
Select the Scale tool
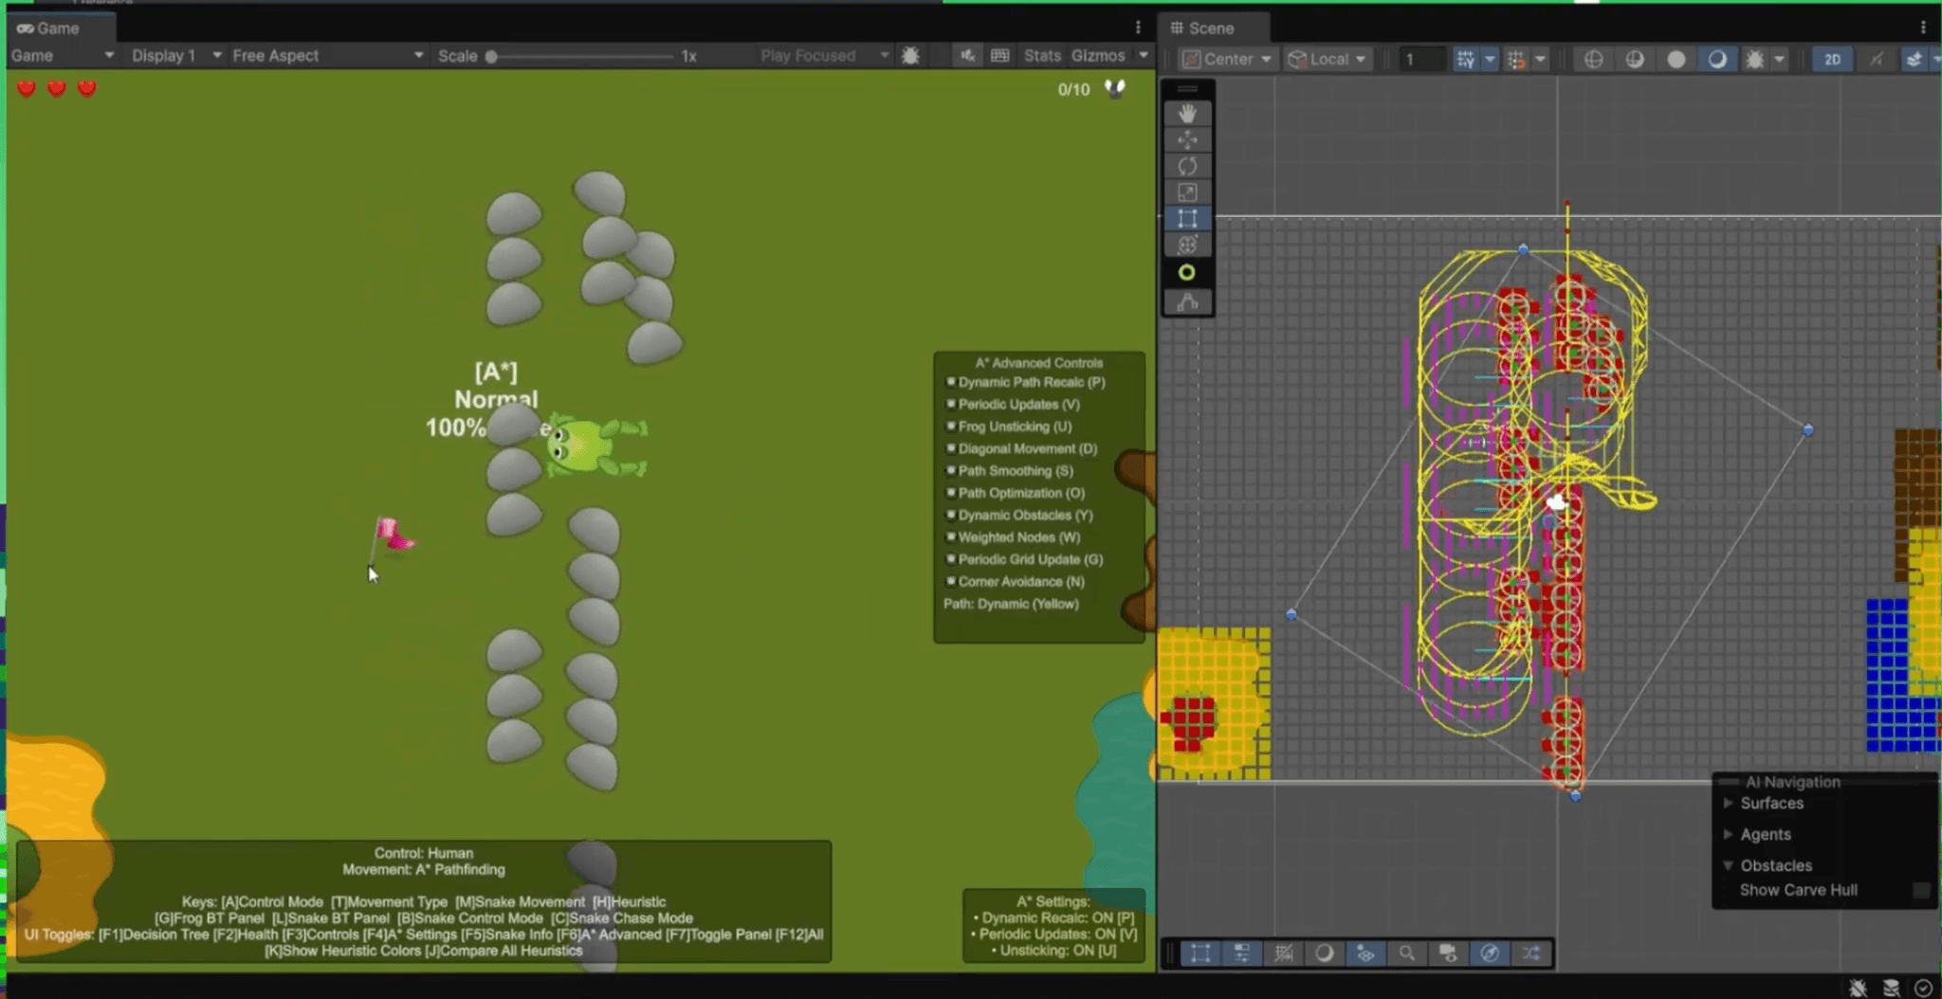click(1187, 192)
